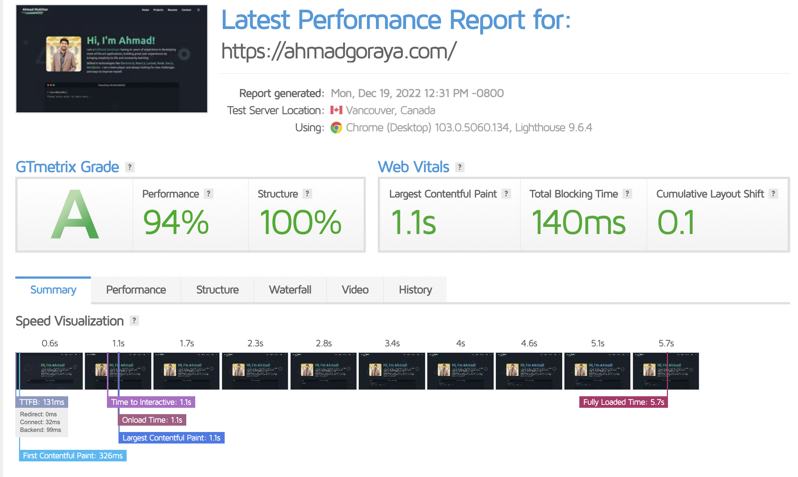Click the 4.6s filmstrip frame
Screen dimensions: 798x477
[529, 371]
